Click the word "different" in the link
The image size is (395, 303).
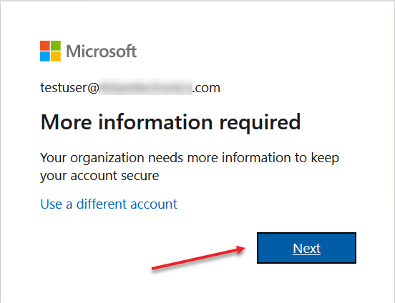tap(102, 204)
